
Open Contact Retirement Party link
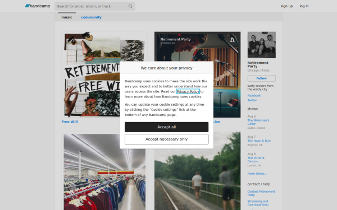point(261,193)
